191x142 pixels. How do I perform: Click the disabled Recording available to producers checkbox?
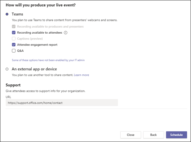click(x=14, y=26)
